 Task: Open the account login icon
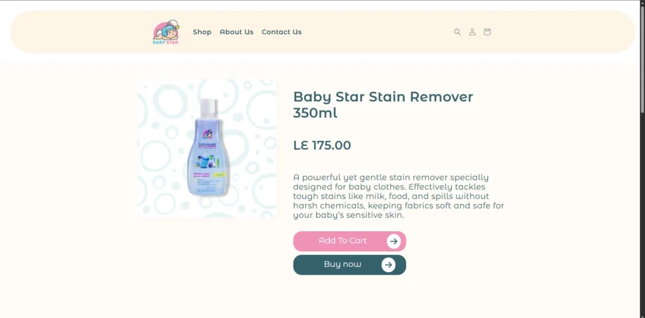click(472, 32)
